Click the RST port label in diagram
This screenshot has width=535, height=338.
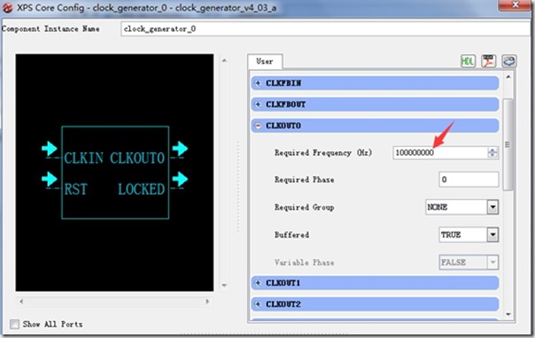(x=75, y=188)
